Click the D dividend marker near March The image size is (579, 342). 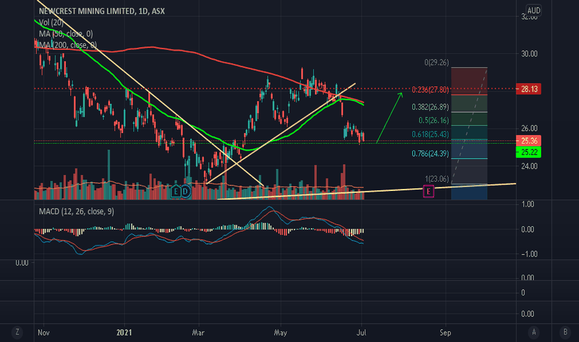click(x=186, y=192)
